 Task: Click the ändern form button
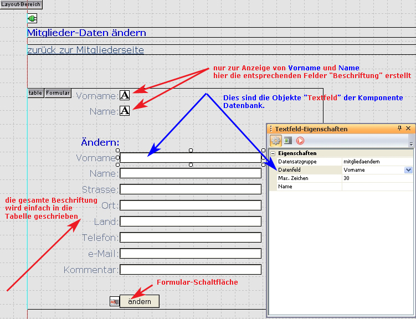(x=139, y=301)
